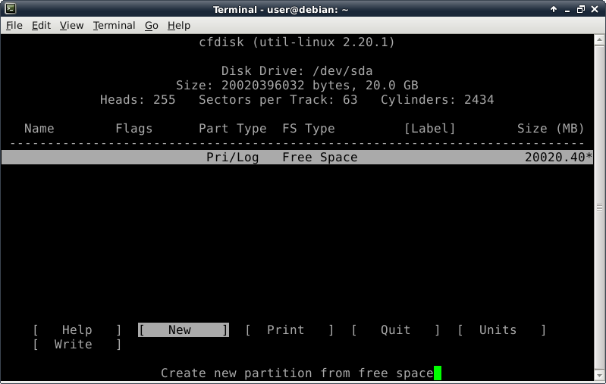Screen dimensions: 606x384
Task: Choose the Quit option in cfdisk
Action: tap(395, 330)
